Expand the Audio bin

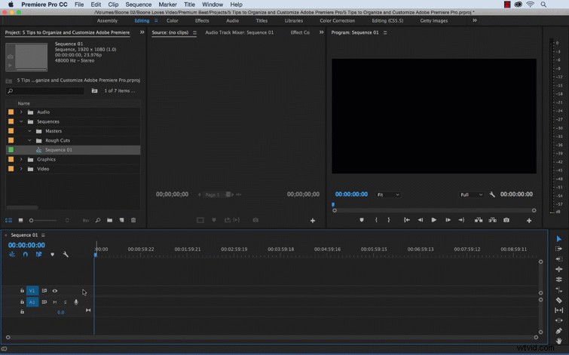pyautogui.click(x=21, y=112)
